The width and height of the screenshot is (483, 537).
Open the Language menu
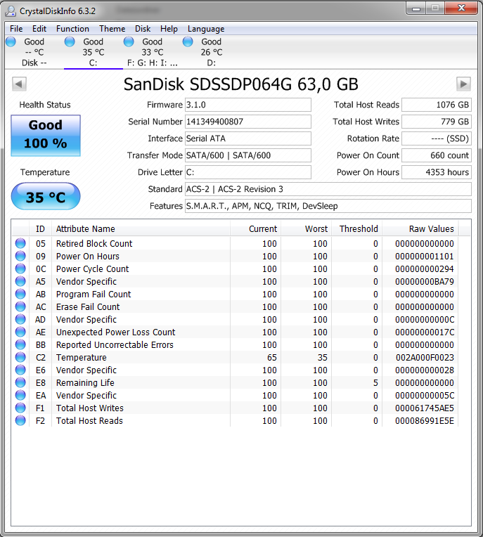tap(206, 29)
